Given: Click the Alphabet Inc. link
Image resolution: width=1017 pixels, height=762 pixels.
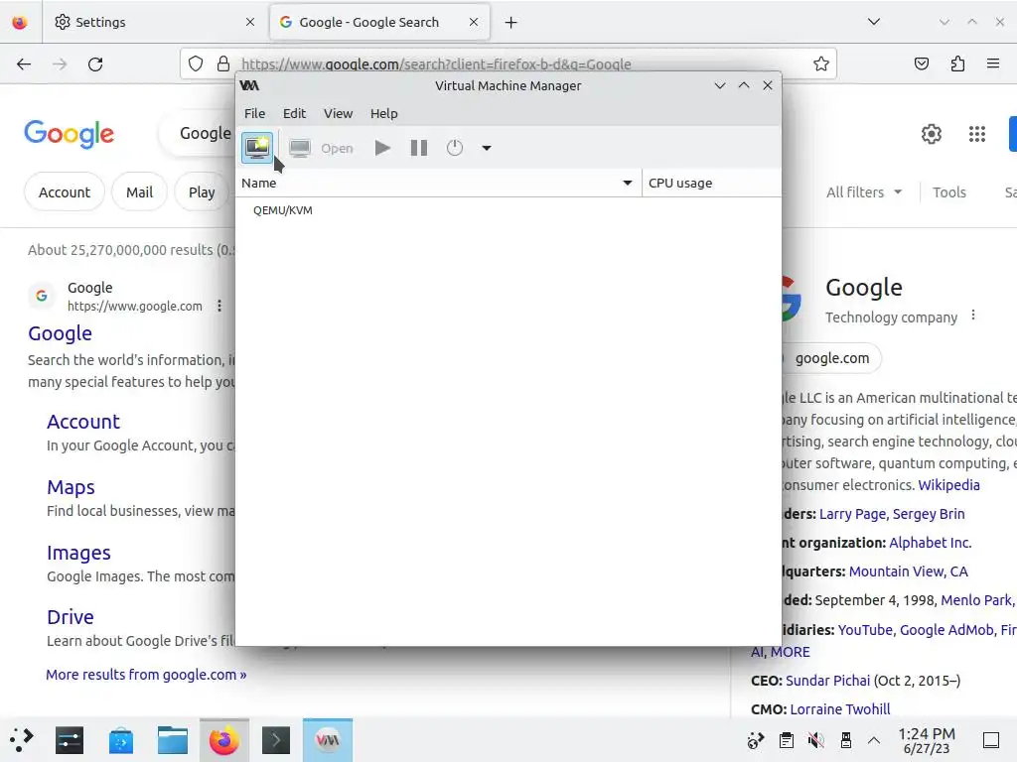Looking at the screenshot, I should (x=930, y=543).
